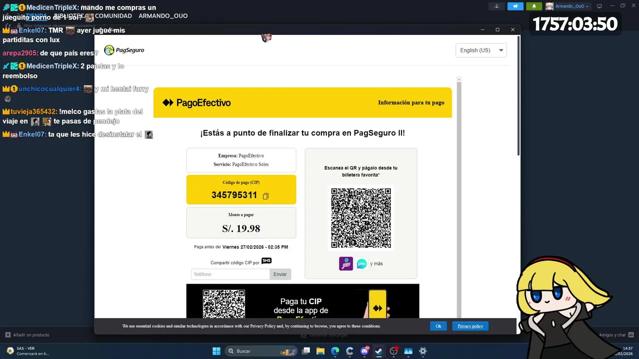
Task: Click the payment QR code in the grey panel
Action: 361,218
